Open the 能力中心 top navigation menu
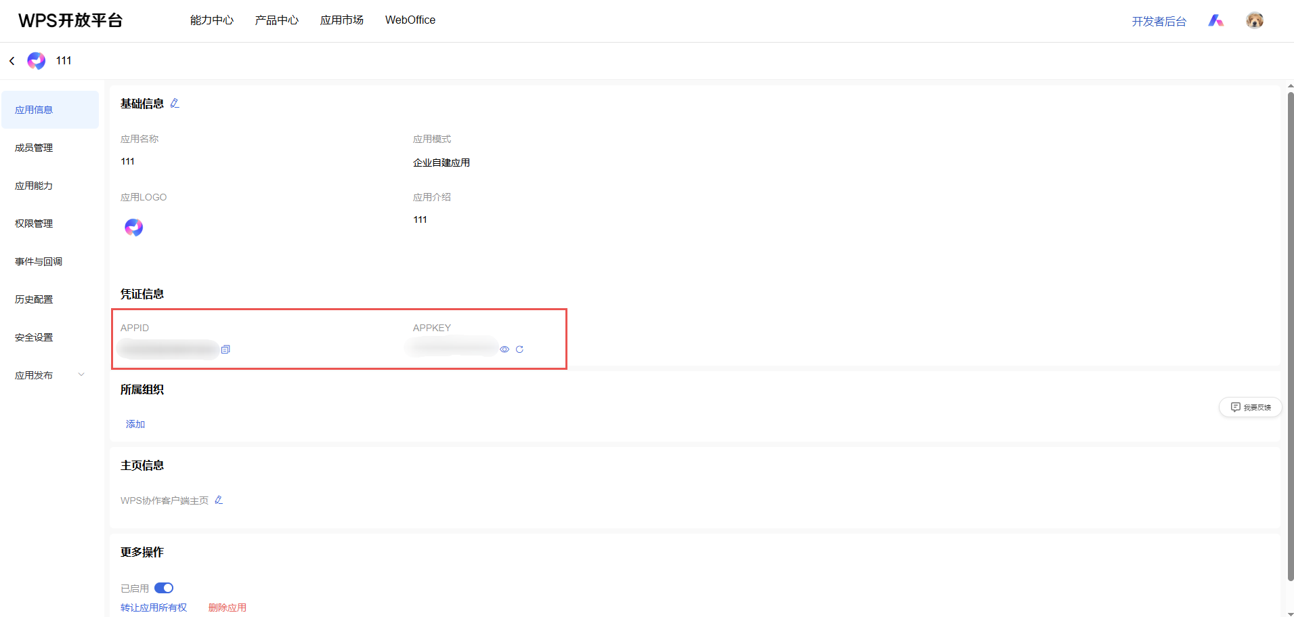This screenshot has height=617, width=1294. point(211,20)
